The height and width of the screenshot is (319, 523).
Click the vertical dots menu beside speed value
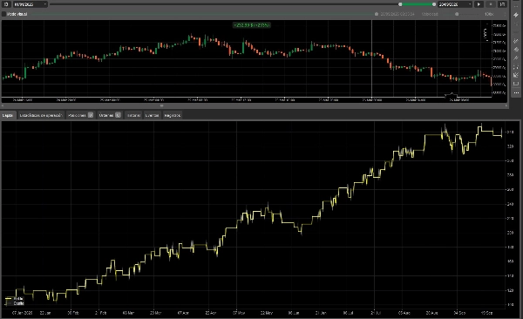click(x=505, y=14)
